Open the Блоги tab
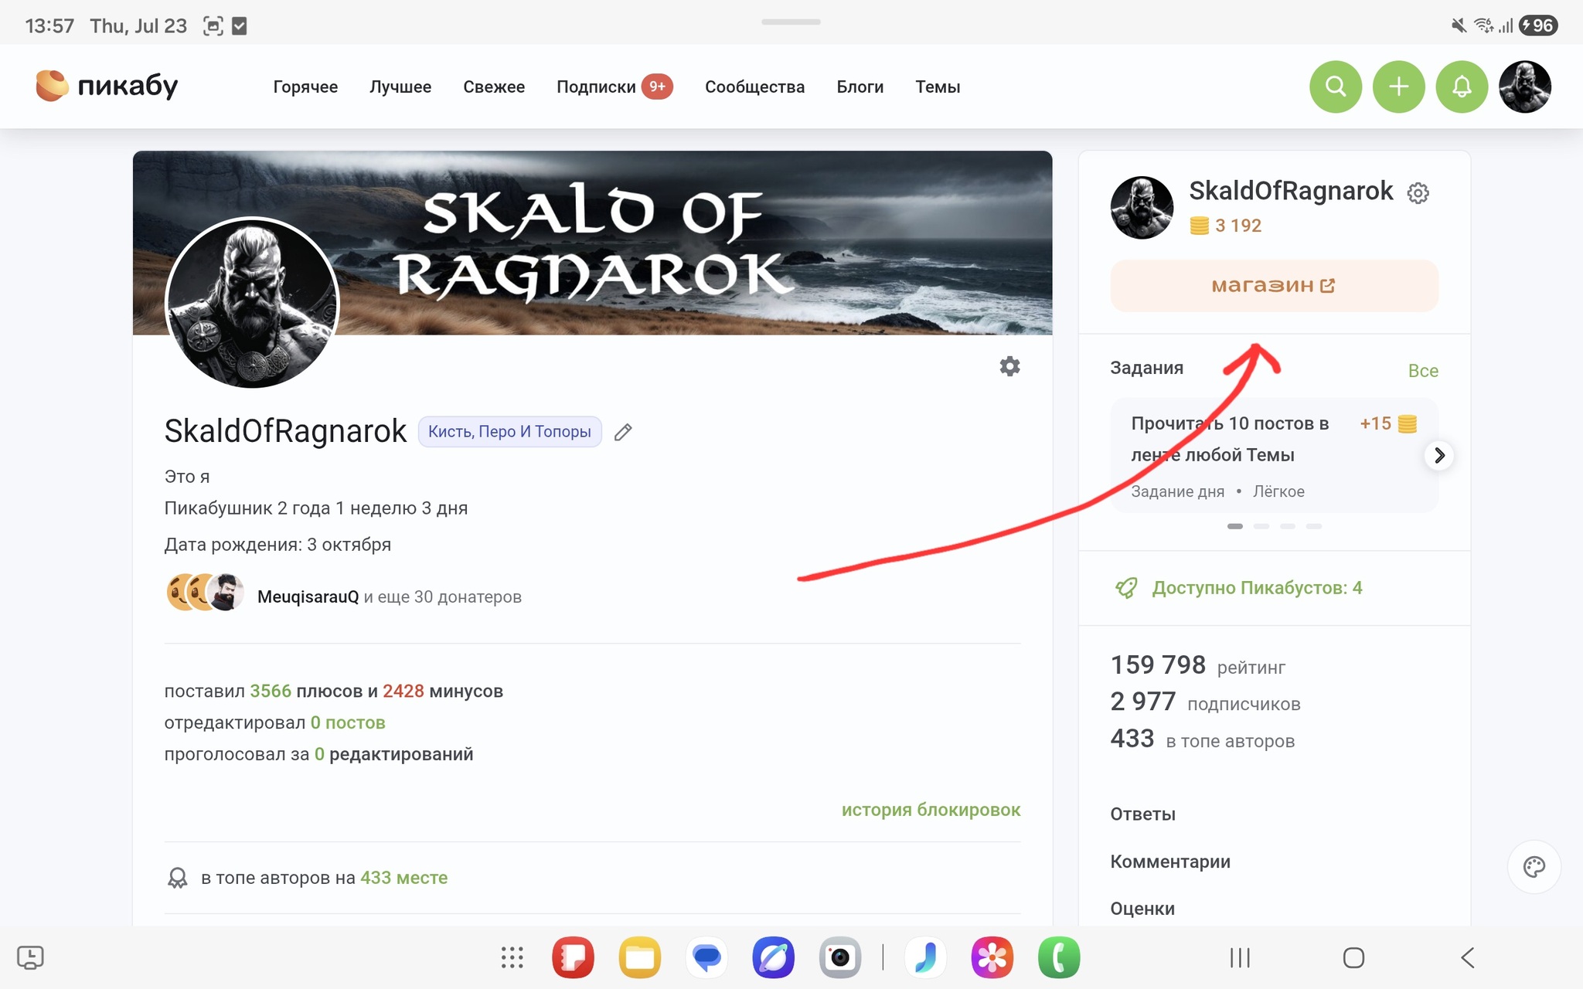 point(860,87)
